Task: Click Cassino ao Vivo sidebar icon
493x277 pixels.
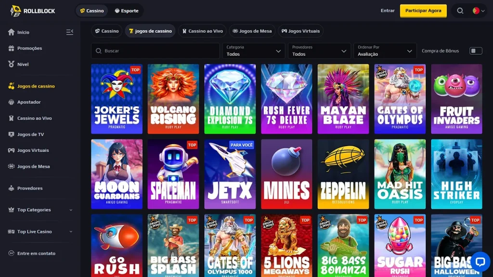Action: tap(12, 118)
